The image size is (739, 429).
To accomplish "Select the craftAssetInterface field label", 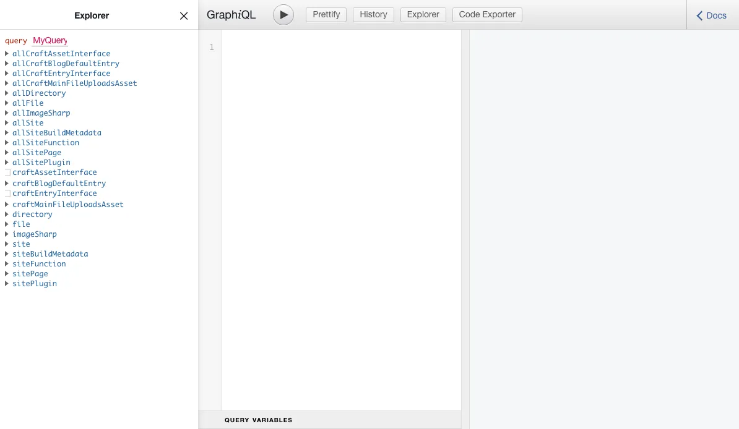I will [54, 172].
